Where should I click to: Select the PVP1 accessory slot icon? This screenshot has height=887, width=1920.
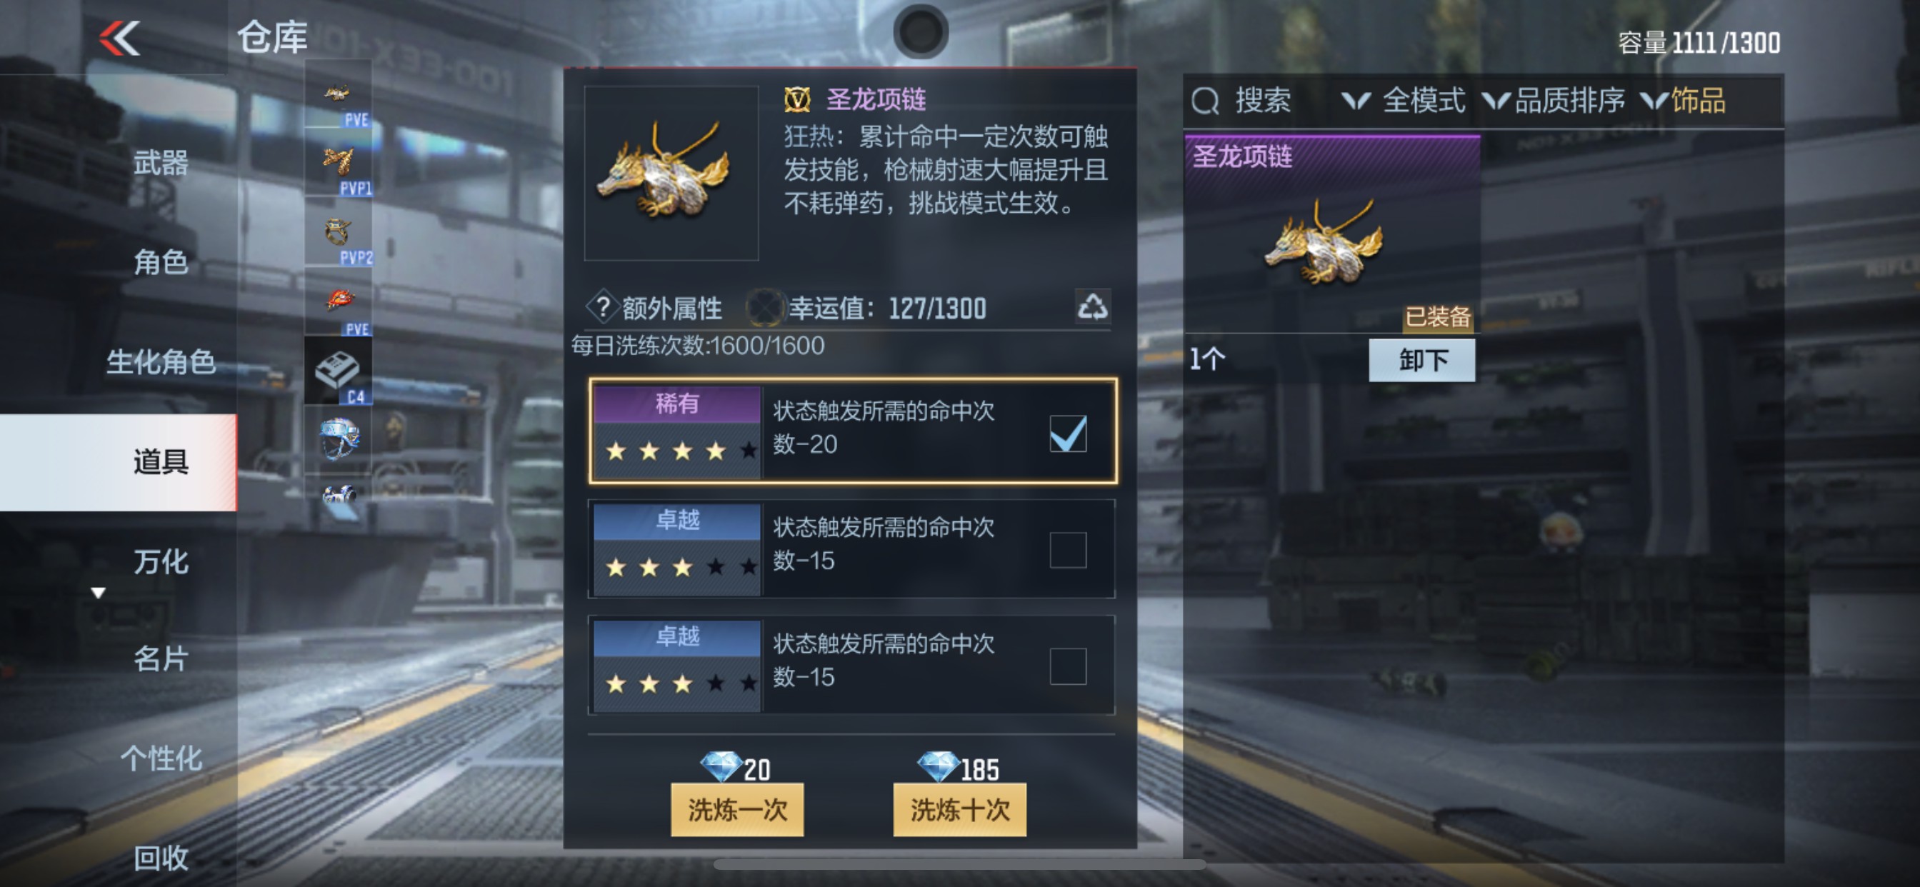click(339, 164)
